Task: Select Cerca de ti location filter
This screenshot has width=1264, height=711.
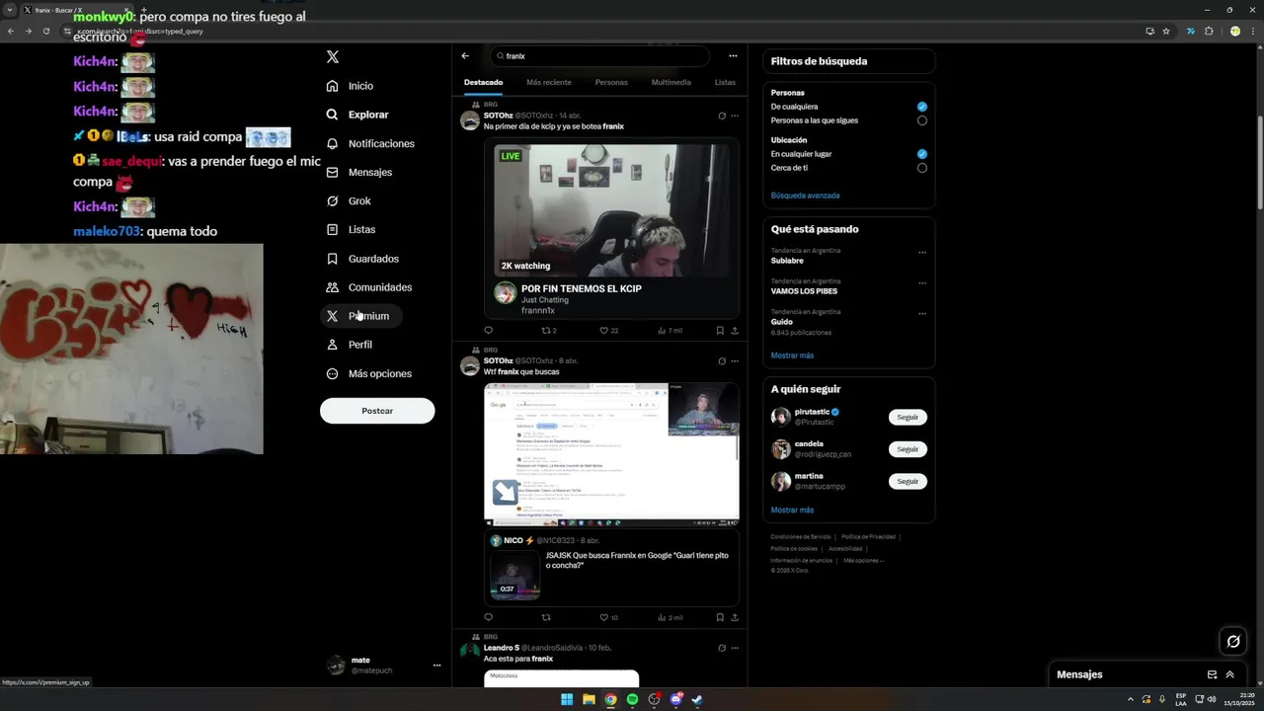Action: [x=922, y=168]
